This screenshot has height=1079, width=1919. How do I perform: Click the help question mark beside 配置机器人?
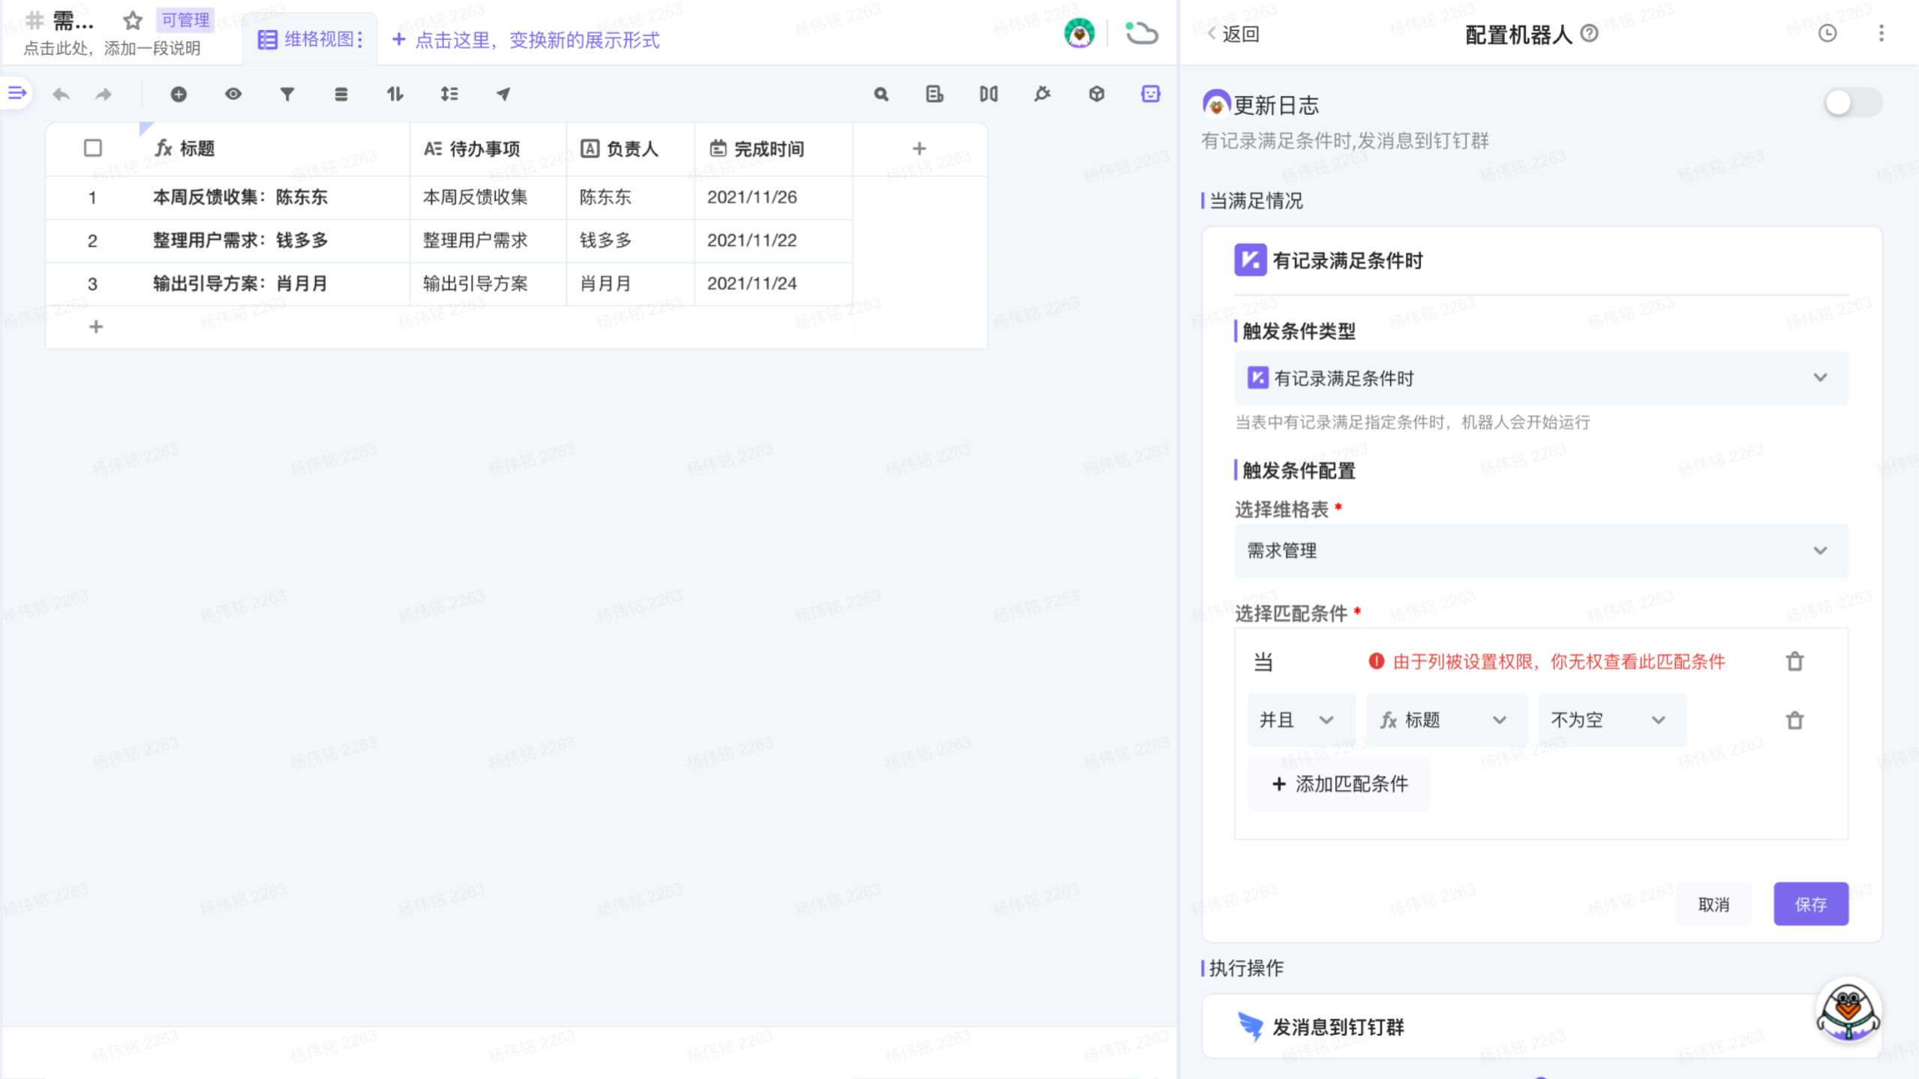1590,34
